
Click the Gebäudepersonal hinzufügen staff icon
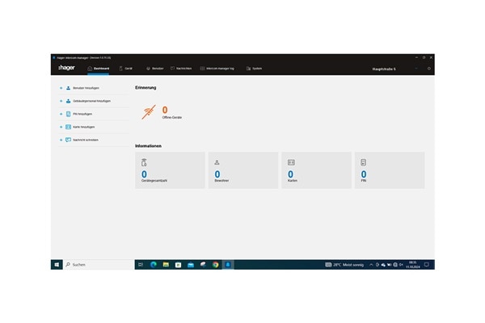(x=68, y=101)
